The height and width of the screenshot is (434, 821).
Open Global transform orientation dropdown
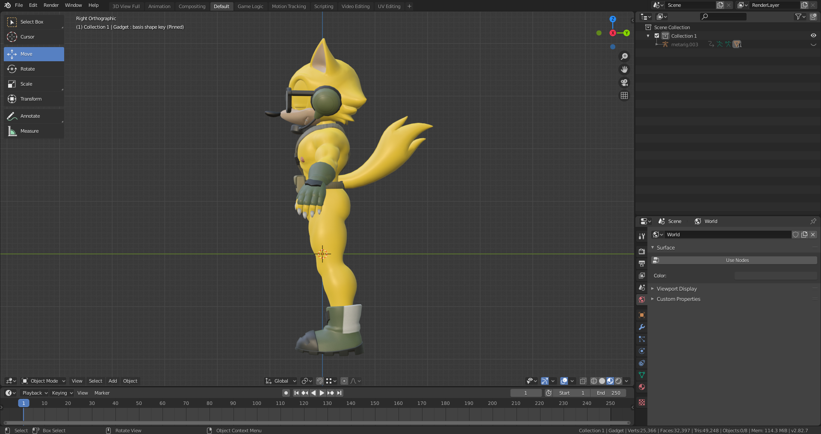point(281,381)
